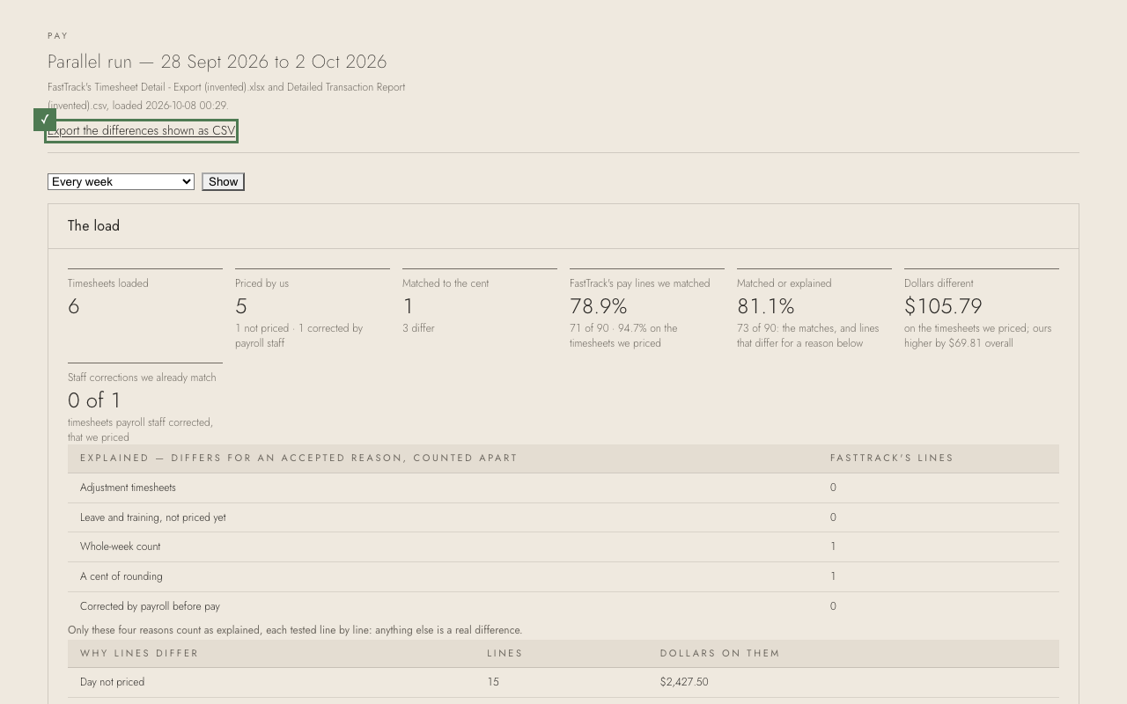Select the Parallel run page heading
This screenshot has height=704, width=1127.
point(217,62)
